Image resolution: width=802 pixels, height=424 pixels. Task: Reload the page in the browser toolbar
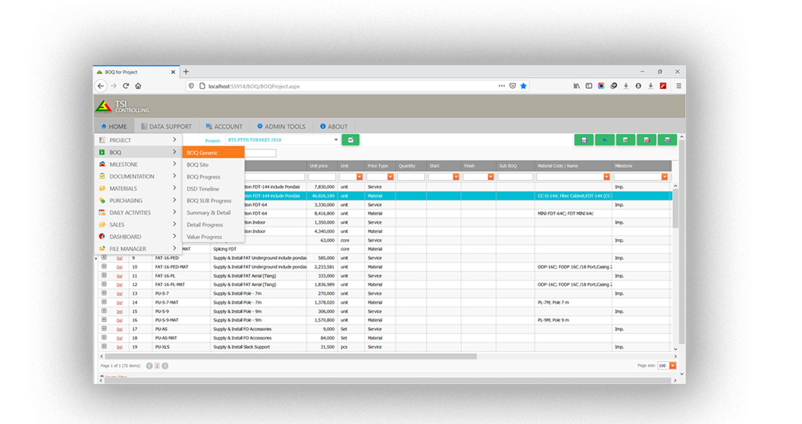click(x=126, y=86)
